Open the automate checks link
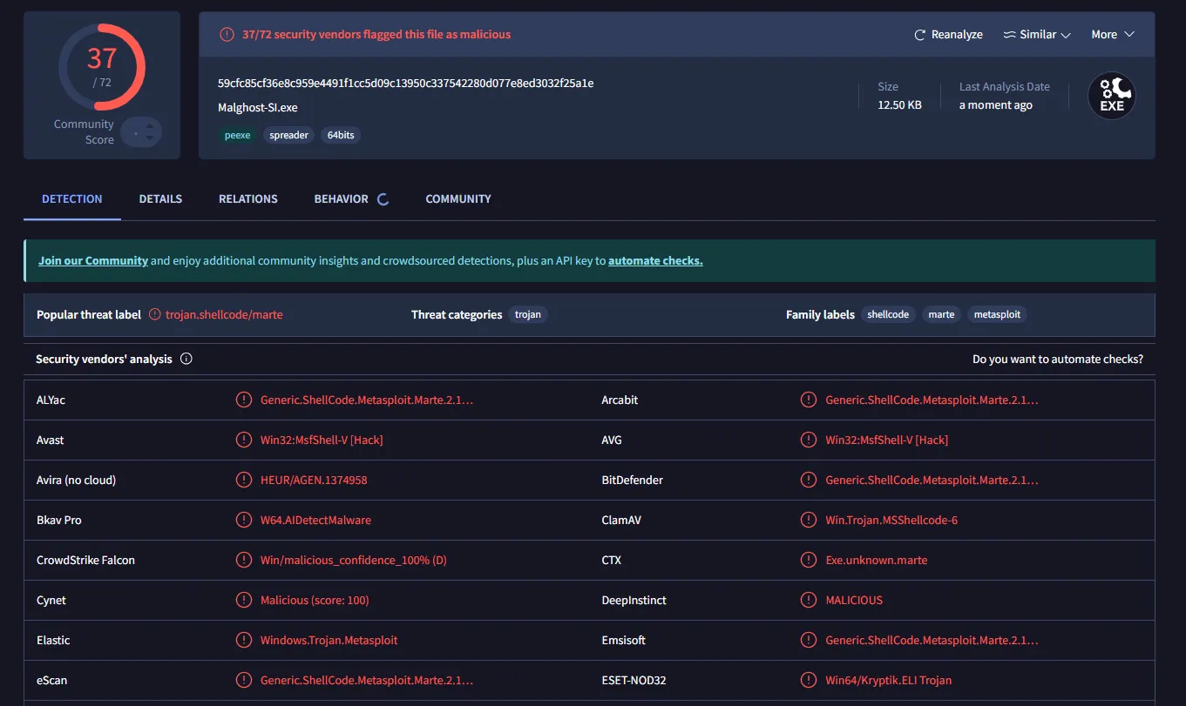The image size is (1186, 706). 655,259
